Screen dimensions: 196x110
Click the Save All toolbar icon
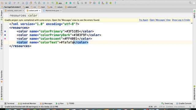tap(6, 3)
